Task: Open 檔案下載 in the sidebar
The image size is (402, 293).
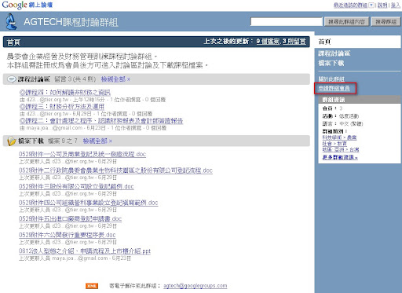Action: tap(331, 63)
